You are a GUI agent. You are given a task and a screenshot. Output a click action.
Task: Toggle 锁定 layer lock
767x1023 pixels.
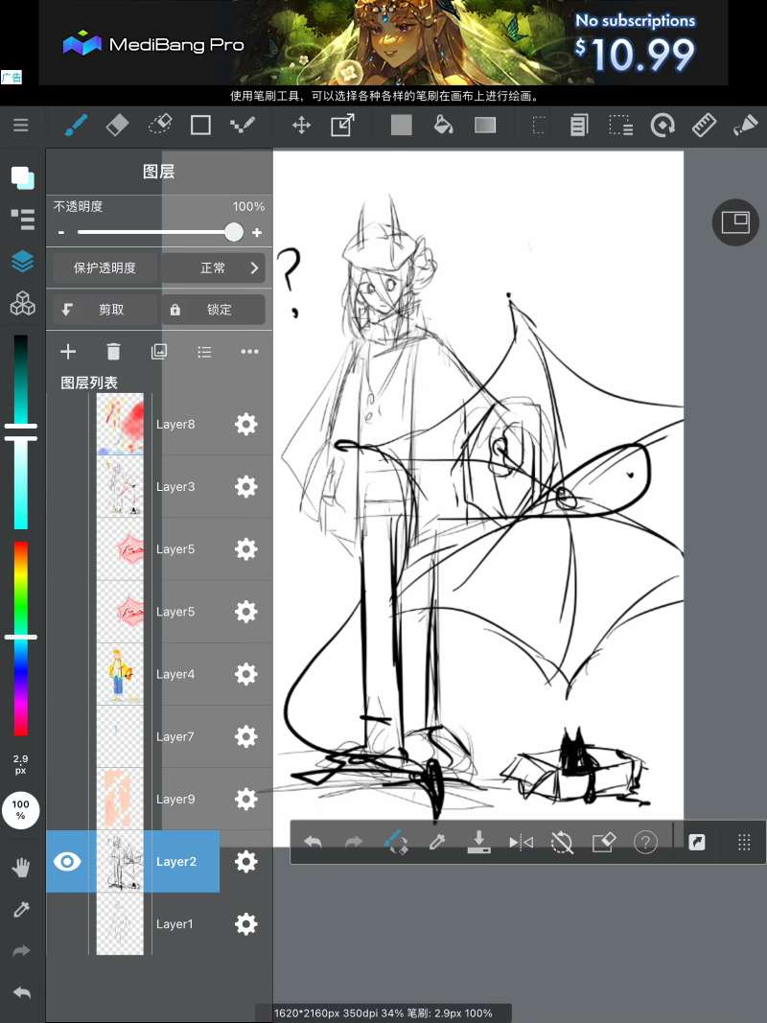(x=213, y=310)
